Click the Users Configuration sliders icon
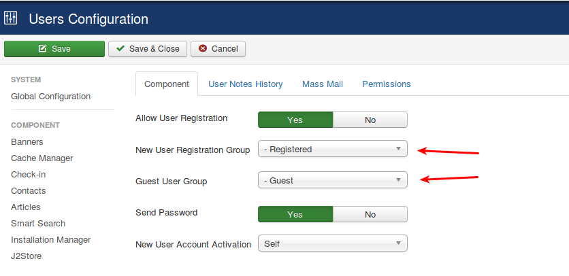The height and width of the screenshot is (276, 569). click(x=11, y=18)
